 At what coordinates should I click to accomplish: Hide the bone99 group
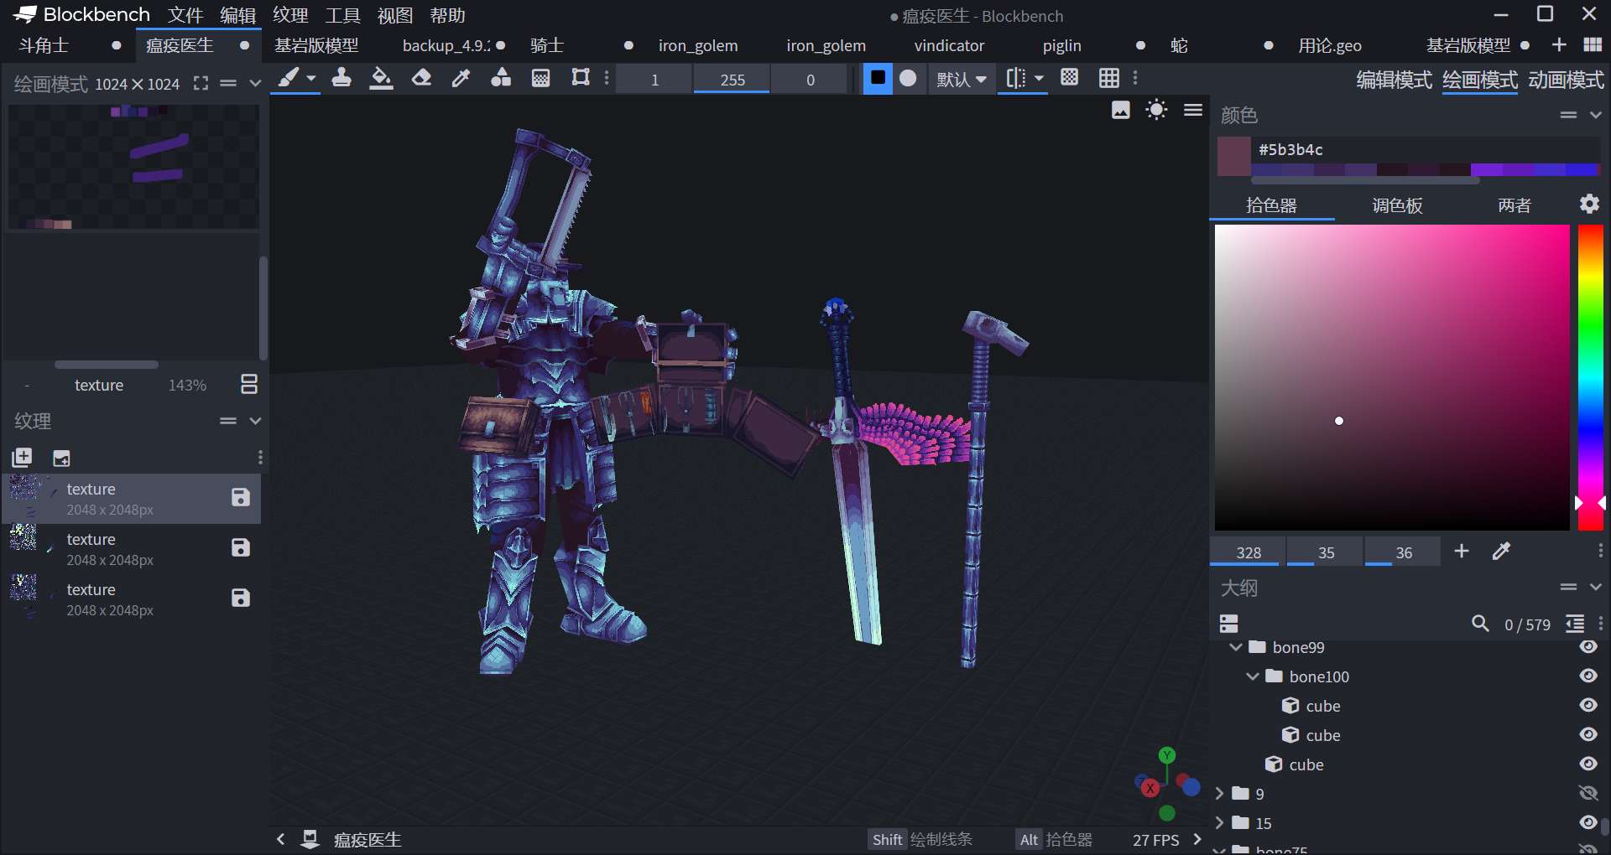[x=1588, y=646]
